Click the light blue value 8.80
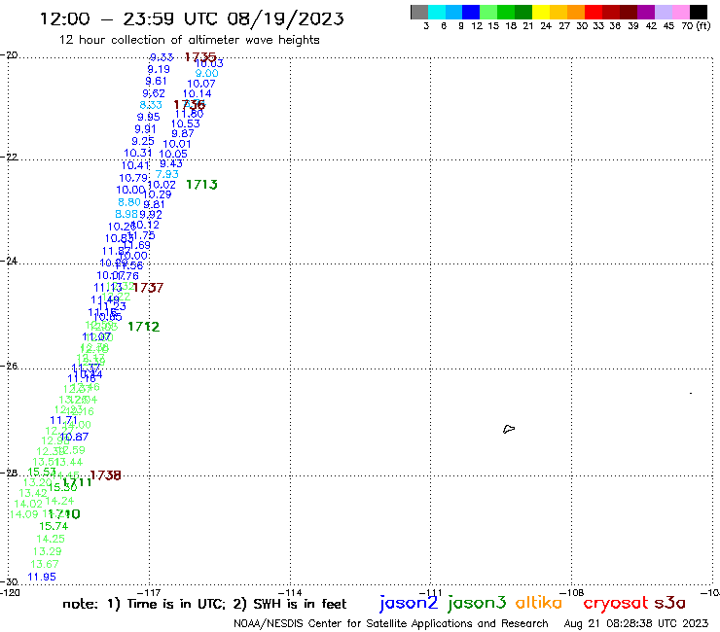The width and height of the screenshot is (720, 632). (x=129, y=202)
